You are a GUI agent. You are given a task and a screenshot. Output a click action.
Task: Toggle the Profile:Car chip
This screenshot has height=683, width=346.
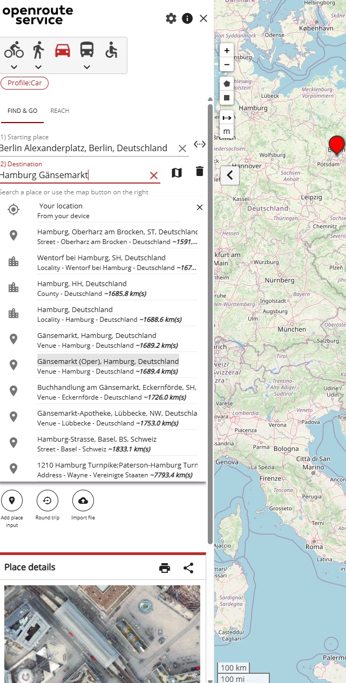point(24,83)
